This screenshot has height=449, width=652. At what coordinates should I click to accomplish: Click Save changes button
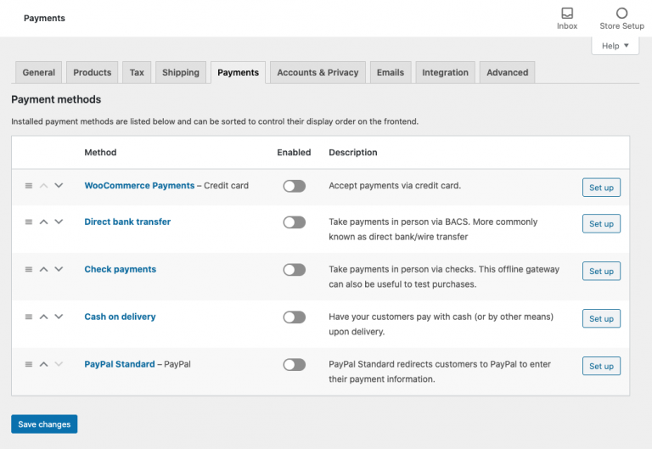coord(44,424)
